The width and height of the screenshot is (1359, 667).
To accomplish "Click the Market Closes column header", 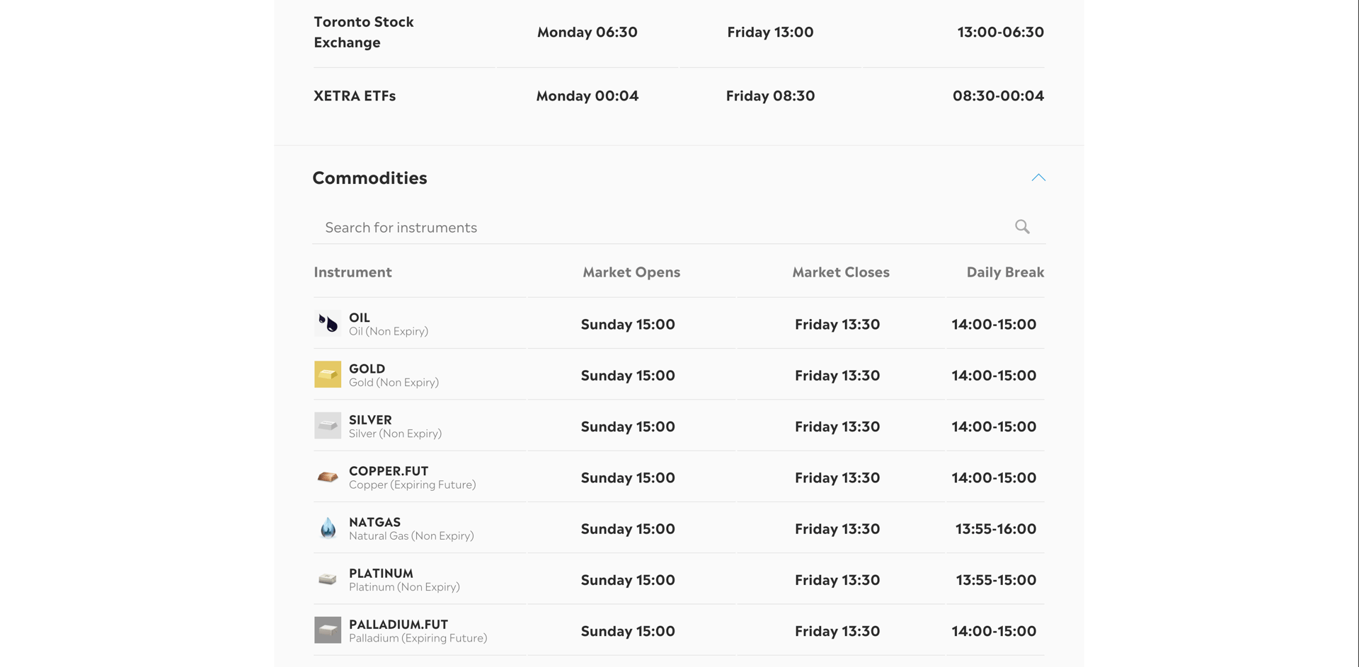I will 841,272.
